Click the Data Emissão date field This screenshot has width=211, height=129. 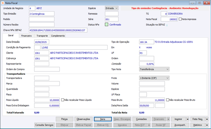click(41, 42)
